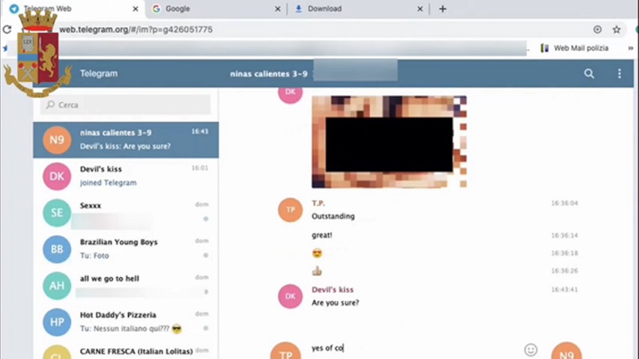Click the pink DK avatar in chat list

click(x=57, y=176)
